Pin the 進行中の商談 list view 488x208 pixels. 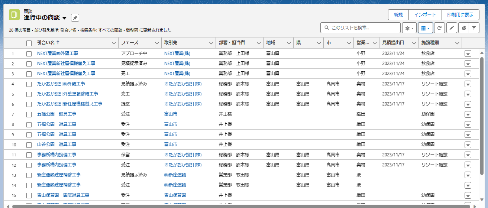tap(75, 18)
